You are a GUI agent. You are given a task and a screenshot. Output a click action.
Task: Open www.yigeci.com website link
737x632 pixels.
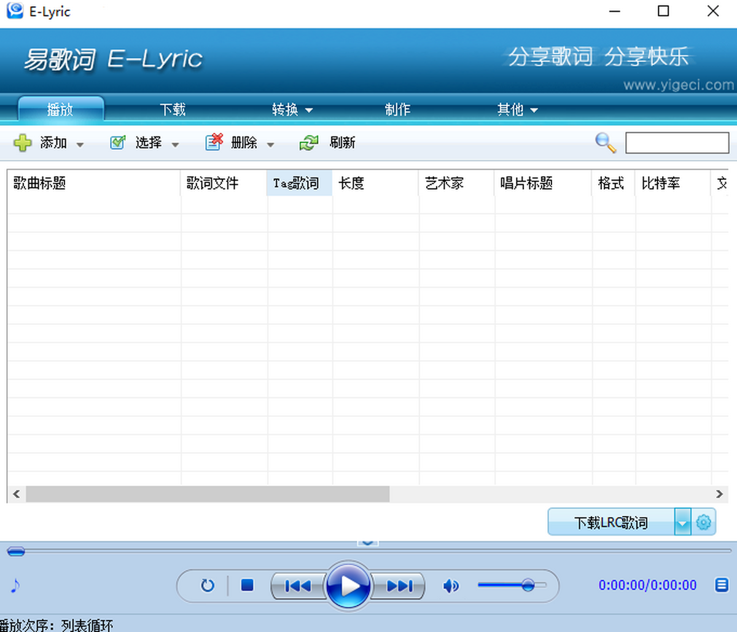point(679,85)
